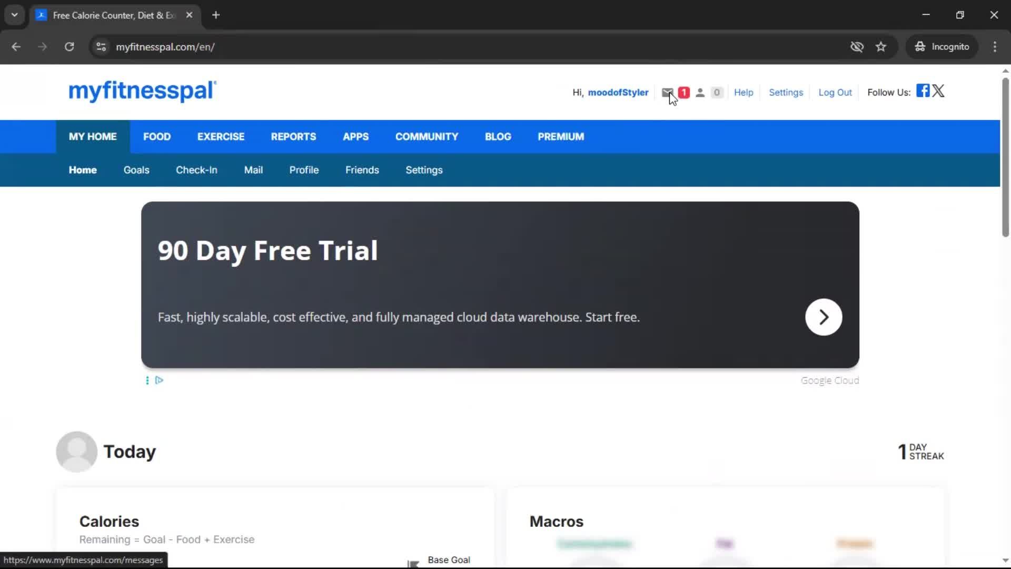The image size is (1011, 569).
Task: Click the third-party cookies blocked eye icon
Action: [857, 46]
